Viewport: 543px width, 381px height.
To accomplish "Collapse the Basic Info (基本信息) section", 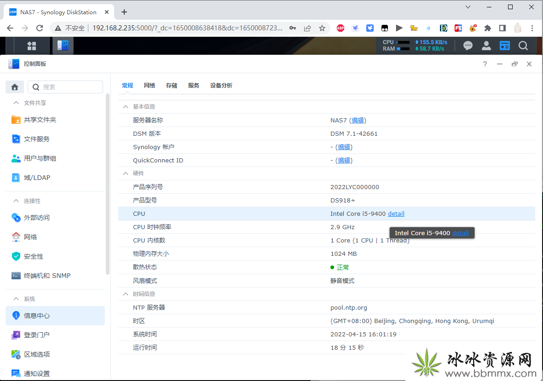I will coord(125,107).
